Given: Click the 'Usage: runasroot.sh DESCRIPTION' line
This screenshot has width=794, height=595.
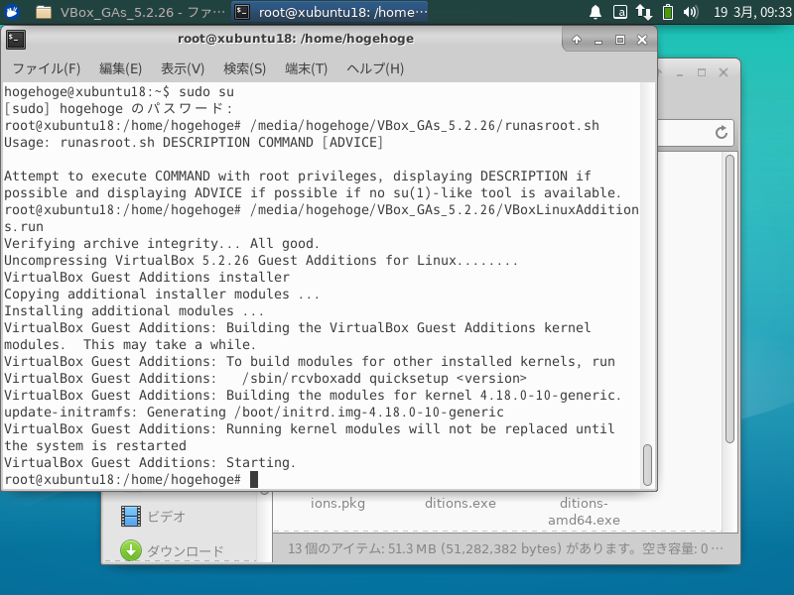Looking at the screenshot, I should pos(194,142).
